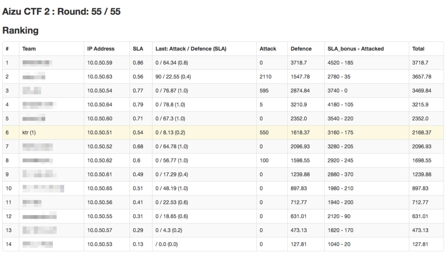Click SLA bonus value 2780 - 35
This screenshot has height=257, width=447.
(x=339, y=77)
